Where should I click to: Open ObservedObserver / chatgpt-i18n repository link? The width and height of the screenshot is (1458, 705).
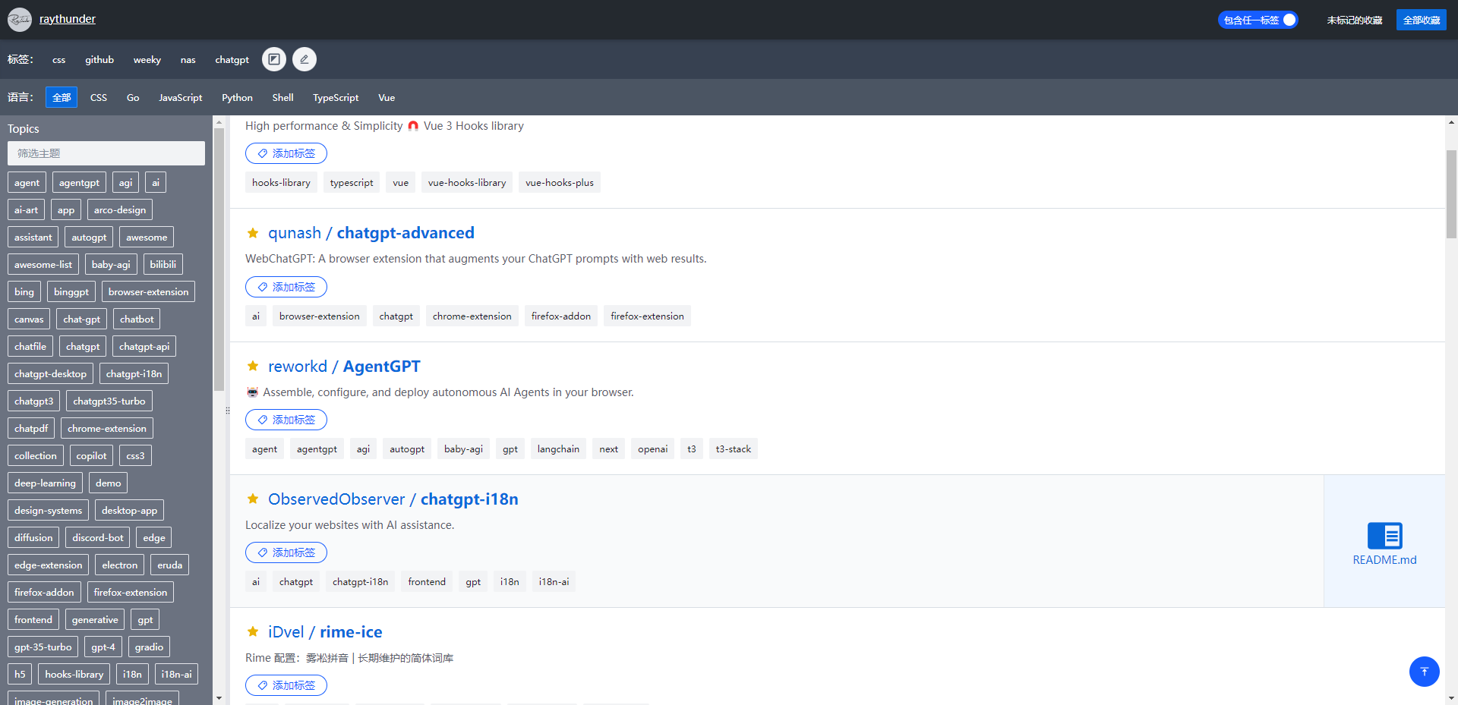point(393,499)
